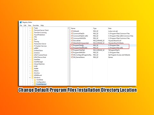Select the ProgramFilesDir value name
The height and width of the screenshot is (115, 154).
(x=78, y=45)
